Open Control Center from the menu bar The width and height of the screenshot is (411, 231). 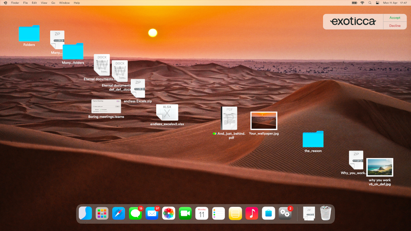coord(377,3)
